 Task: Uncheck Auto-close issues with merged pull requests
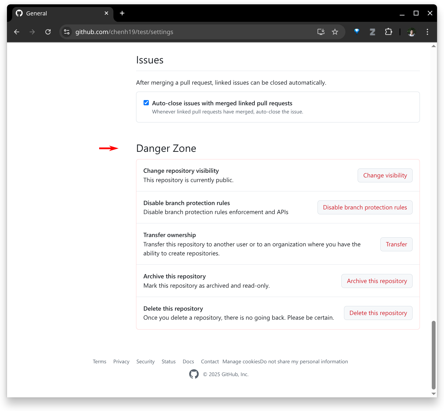tap(146, 103)
